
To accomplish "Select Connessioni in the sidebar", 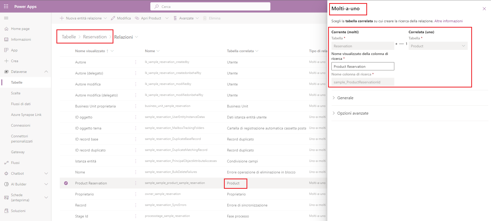I will [x=21, y=125].
